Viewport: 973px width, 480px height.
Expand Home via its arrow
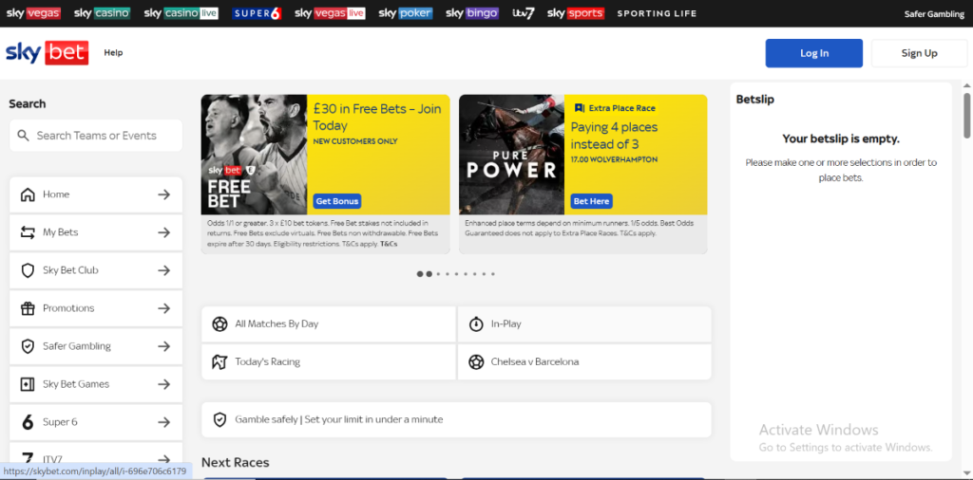tap(163, 194)
